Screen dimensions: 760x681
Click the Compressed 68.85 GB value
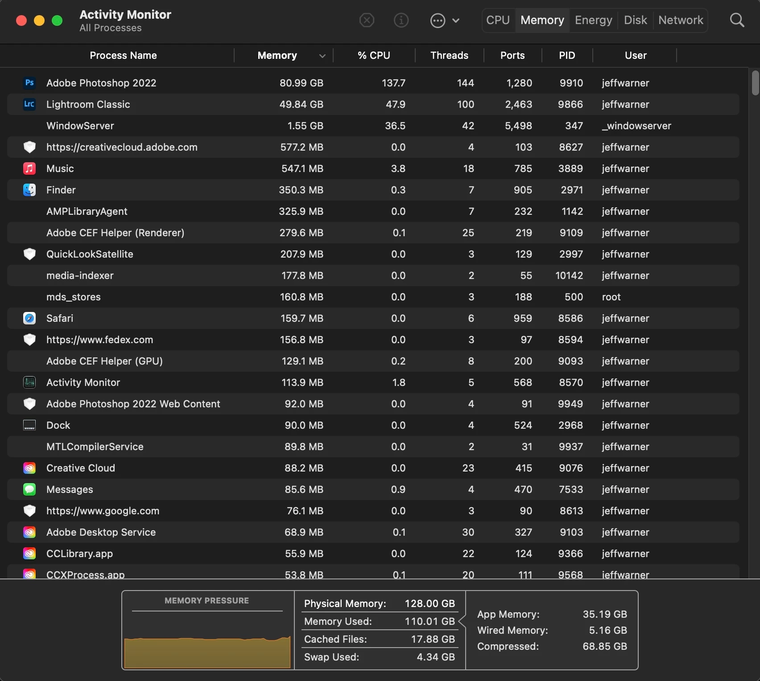click(605, 646)
